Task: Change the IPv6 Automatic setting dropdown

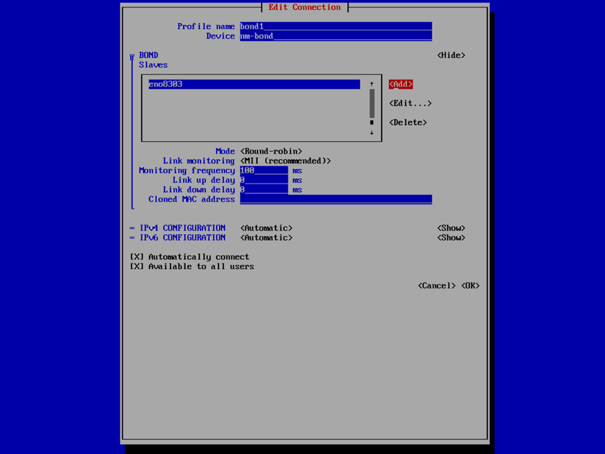Action: (x=266, y=238)
